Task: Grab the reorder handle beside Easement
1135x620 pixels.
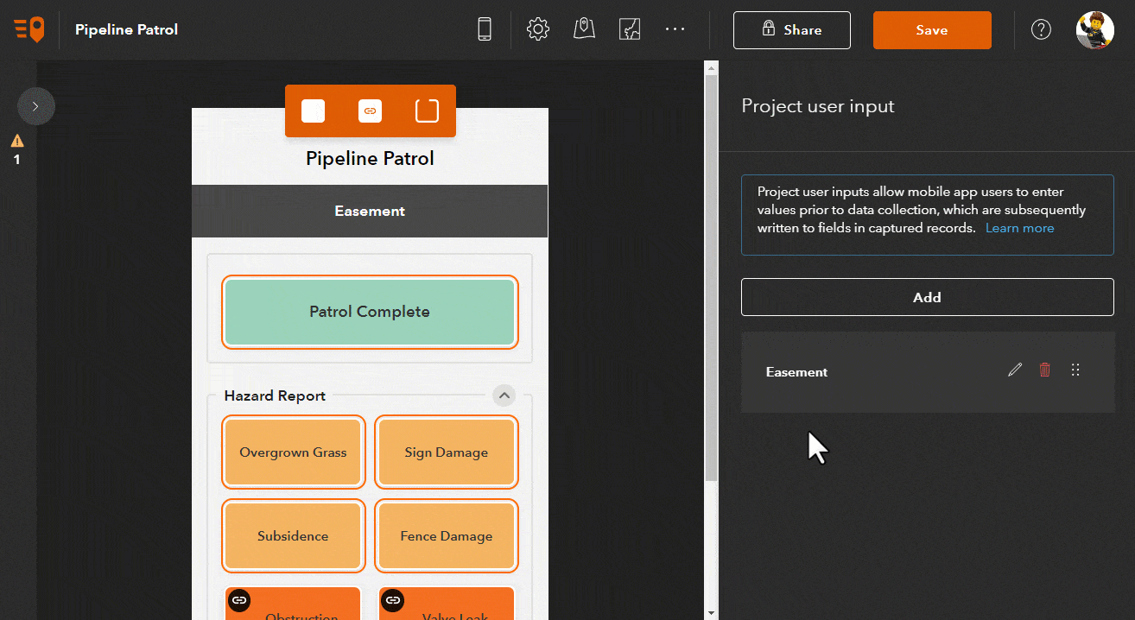Action: pos(1075,370)
